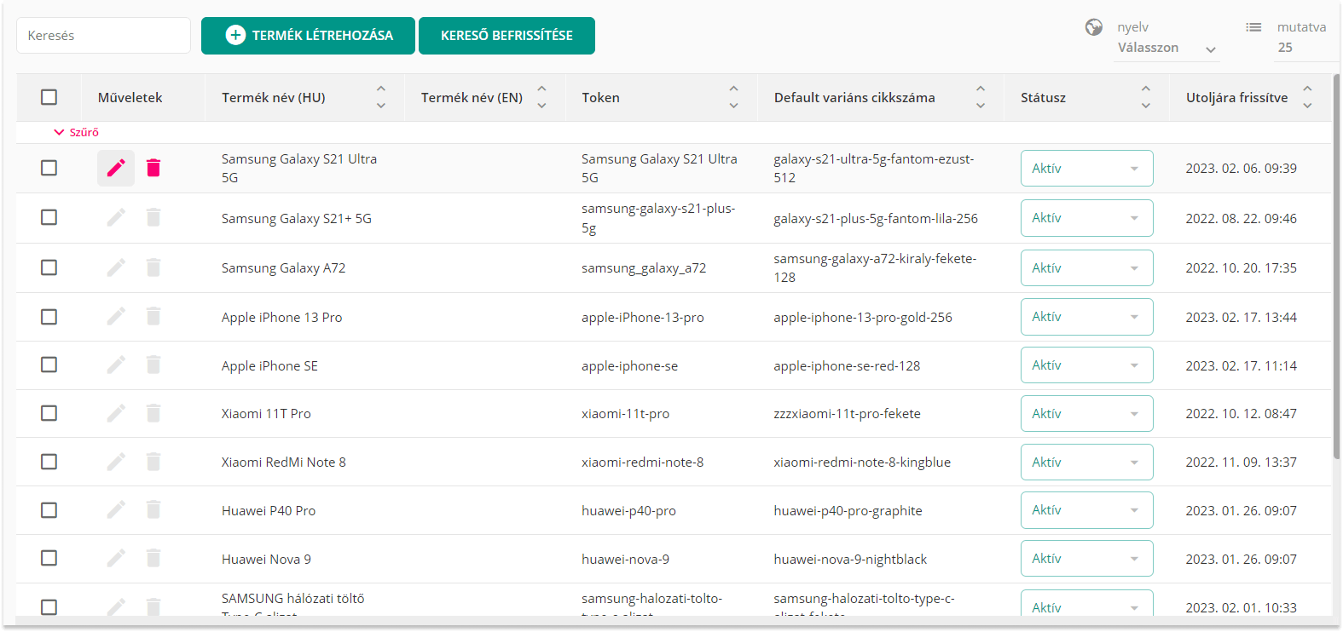This screenshot has height=632, width=1343.
Task: Click the pencil icon for Huawei P40 Pro
Action: point(116,510)
